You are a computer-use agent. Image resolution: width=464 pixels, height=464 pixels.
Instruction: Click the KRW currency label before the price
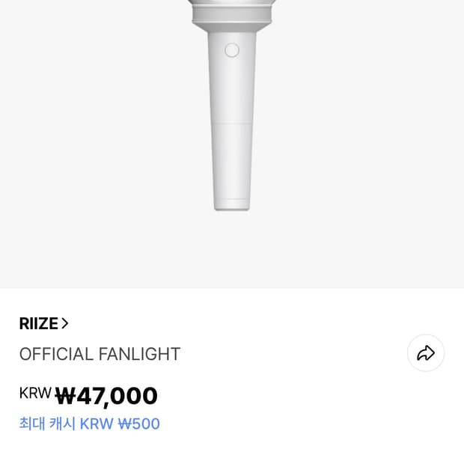pyautogui.click(x=35, y=393)
